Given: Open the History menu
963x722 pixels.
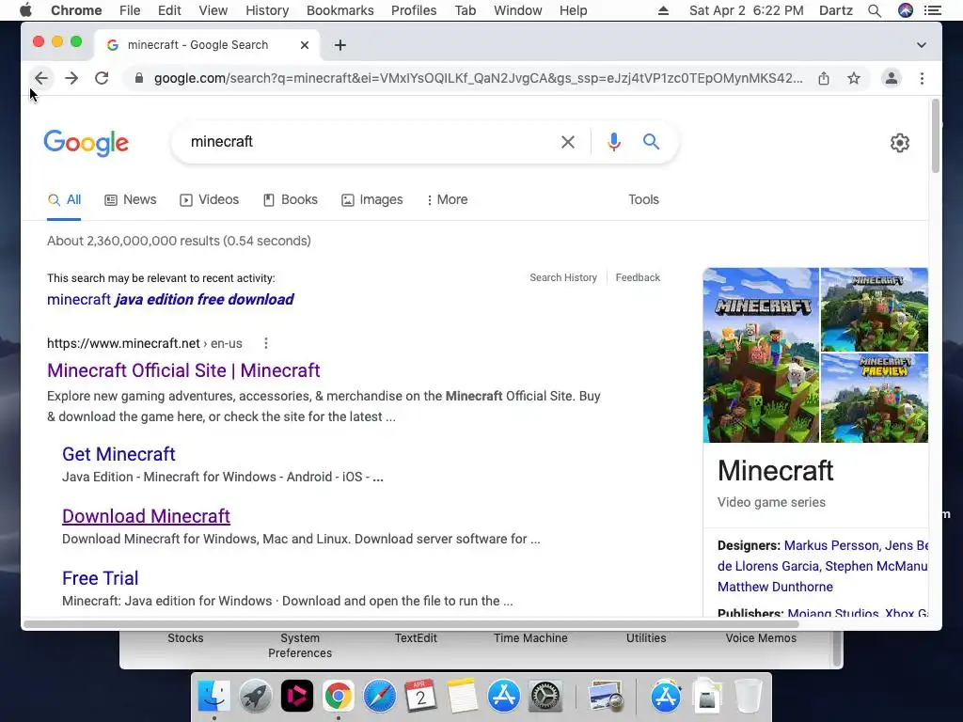Looking at the screenshot, I should click(x=266, y=10).
